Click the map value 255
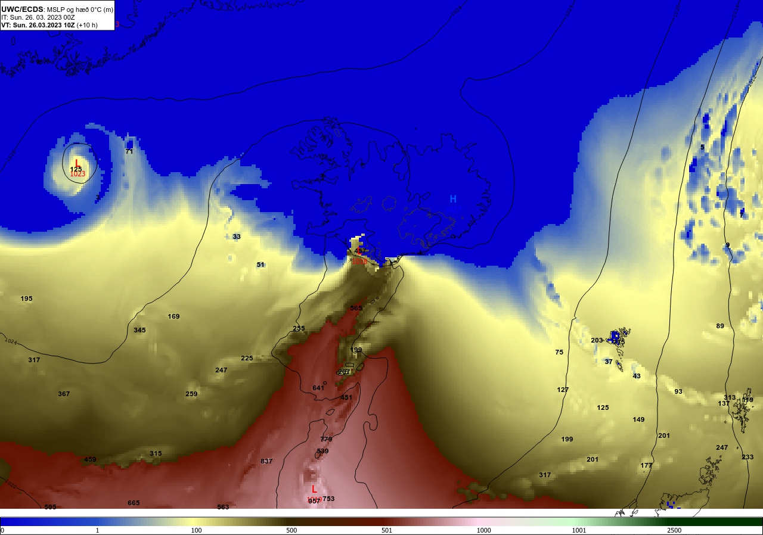This screenshot has width=763, height=535. pyautogui.click(x=299, y=328)
